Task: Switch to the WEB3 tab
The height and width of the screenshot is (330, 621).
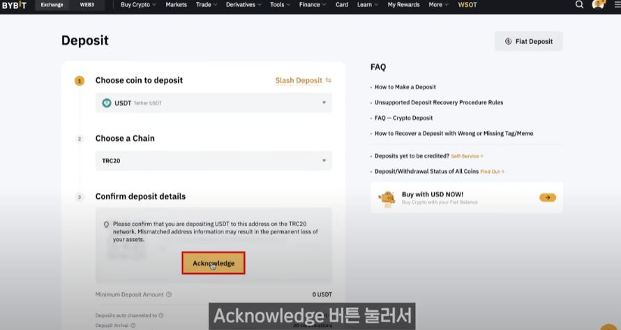Action: (87, 5)
